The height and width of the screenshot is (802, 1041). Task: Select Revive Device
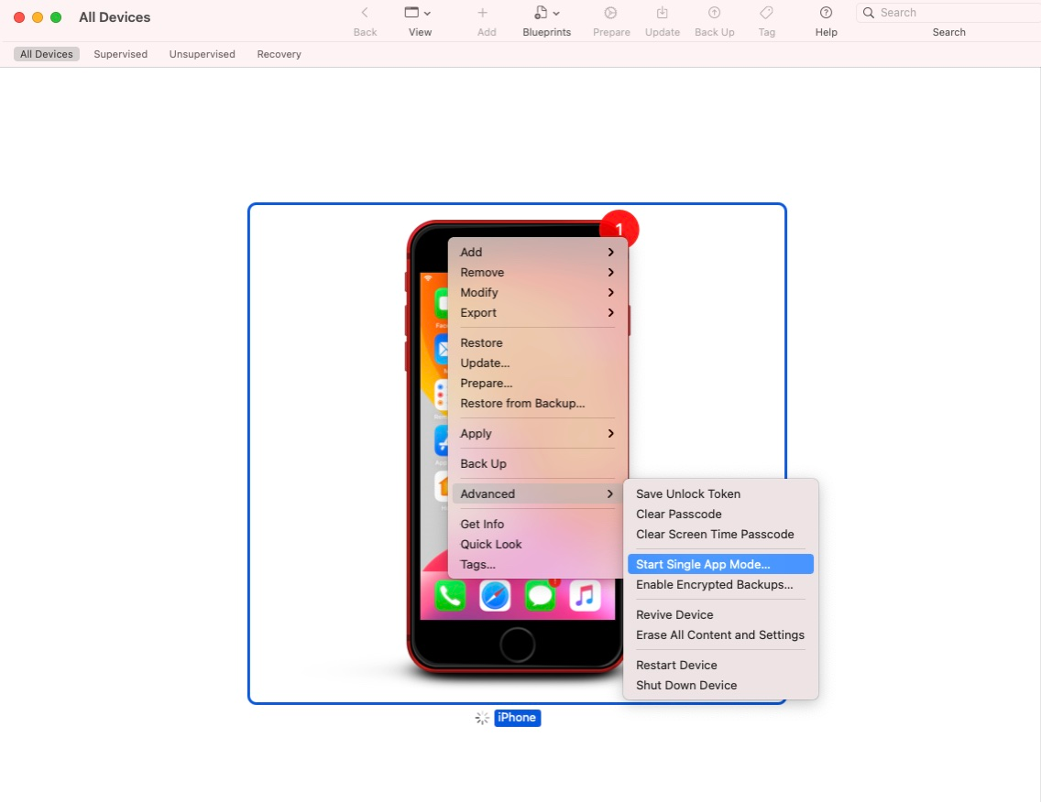point(720,615)
